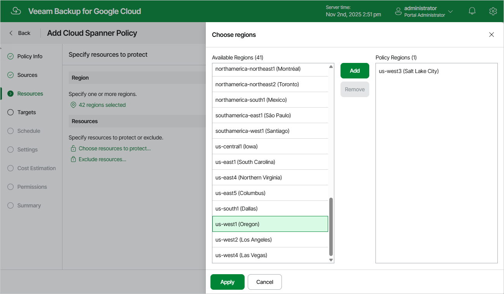Click the Back label
504x294 pixels.
click(24, 33)
